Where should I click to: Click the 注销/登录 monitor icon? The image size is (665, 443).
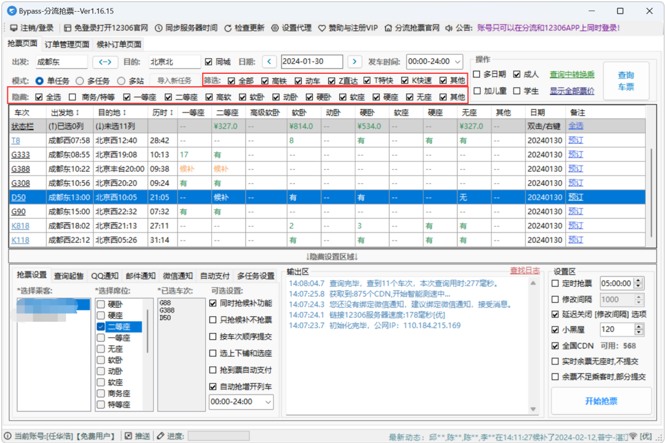(x=14, y=28)
